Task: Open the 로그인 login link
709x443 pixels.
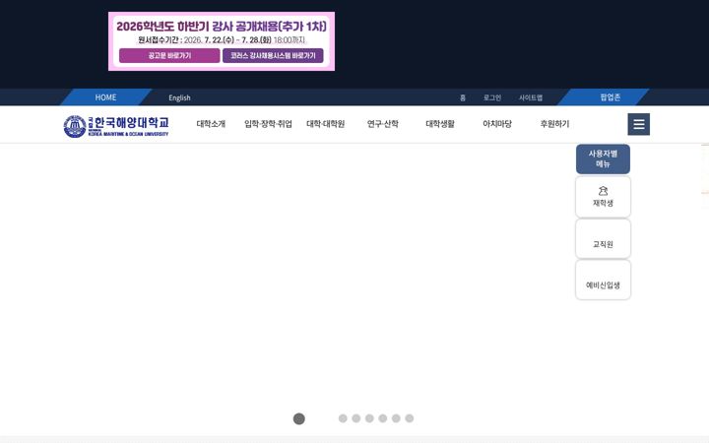Action: 492,97
